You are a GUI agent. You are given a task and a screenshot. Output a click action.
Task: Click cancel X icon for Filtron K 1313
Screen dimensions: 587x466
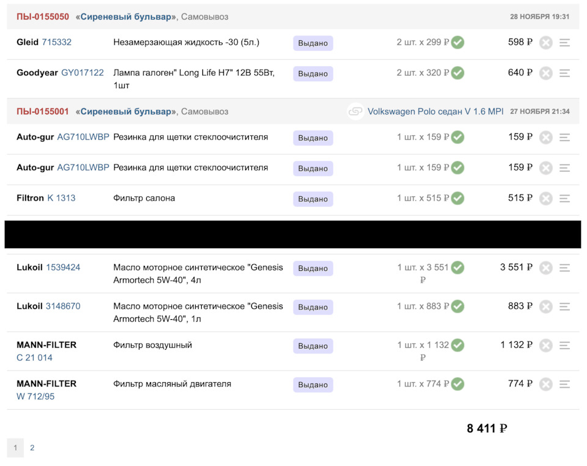coord(546,199)
